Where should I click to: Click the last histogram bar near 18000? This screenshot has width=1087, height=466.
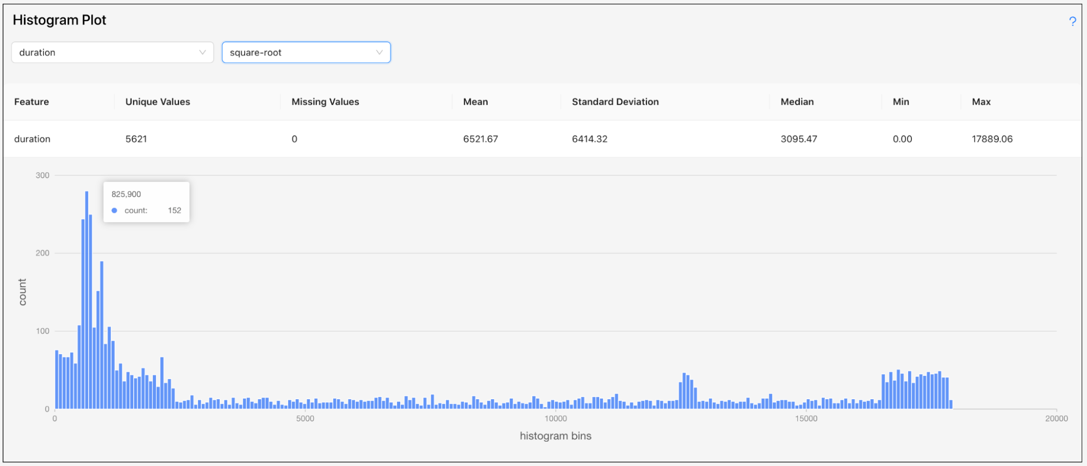(x=951, y=405)
